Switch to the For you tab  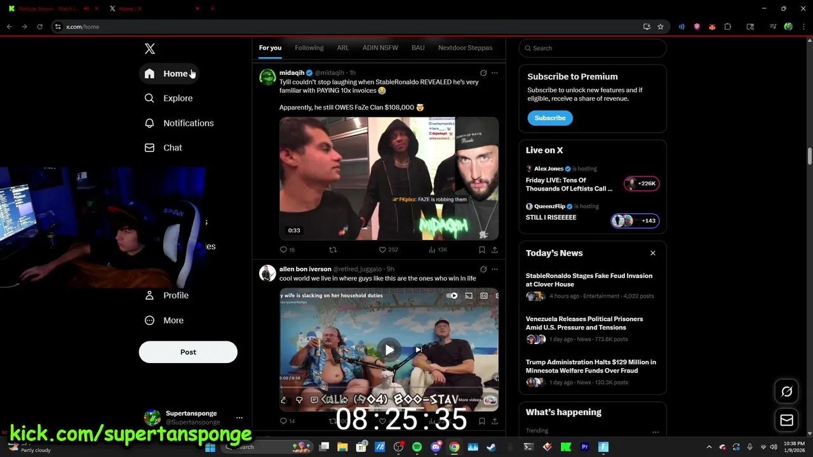[270, 48]
